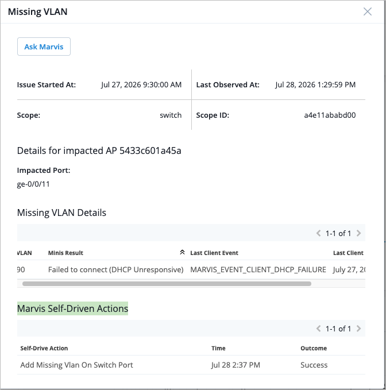Click the Time column header
The width and height of the screenshot is (386, 390).
[x=218, y=348]
